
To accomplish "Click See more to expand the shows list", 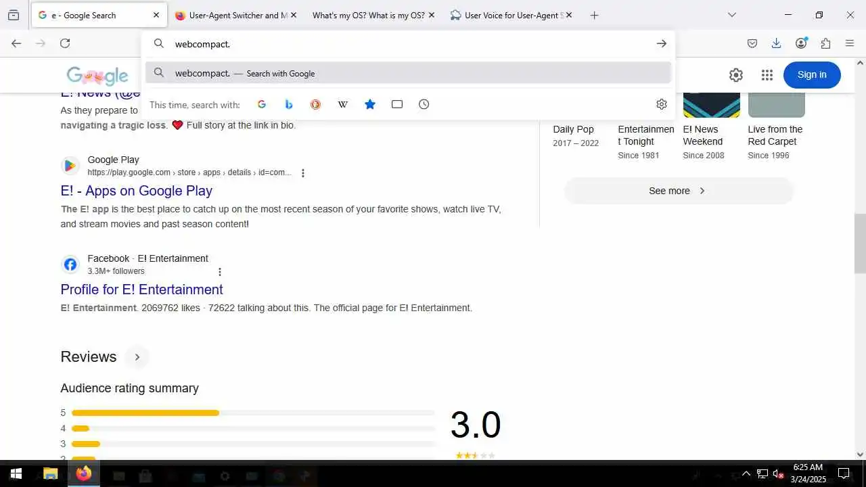I will 678,191.
